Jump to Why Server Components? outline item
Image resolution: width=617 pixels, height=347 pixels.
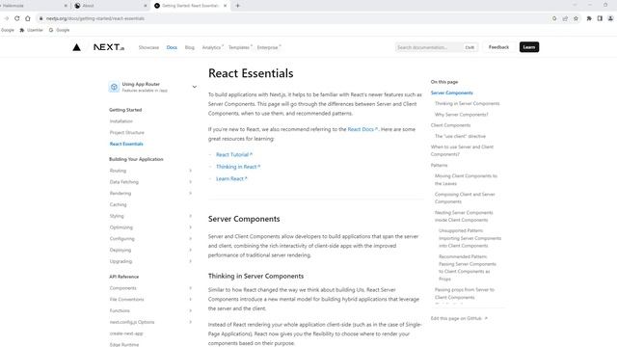[461, 115]
